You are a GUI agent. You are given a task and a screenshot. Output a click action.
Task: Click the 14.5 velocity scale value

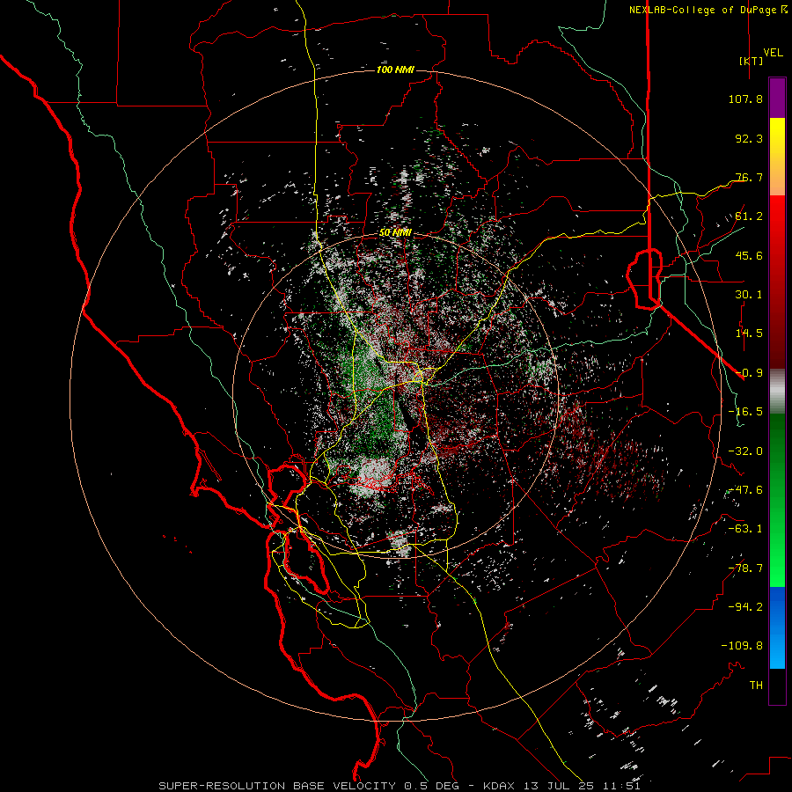pyautogui.click(x=749, y=334)
